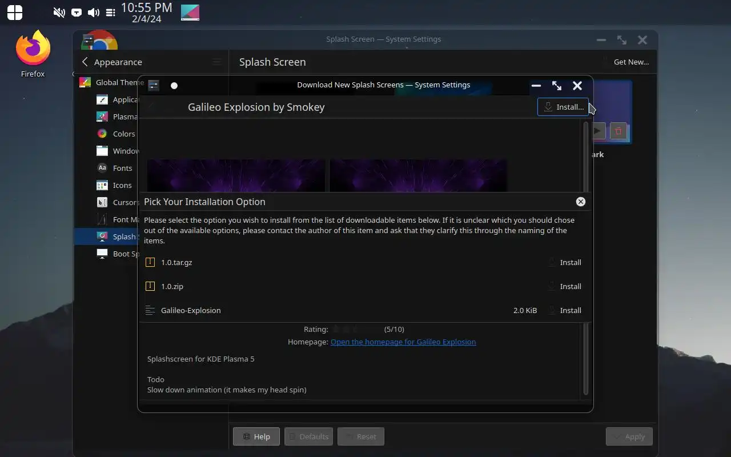
Task: Click the second Galileo Explosion preview thumbnail
Action: click(418, 175)
